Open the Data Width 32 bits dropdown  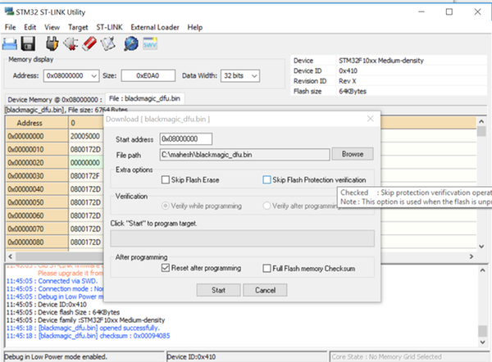pyautogui.click(x=254, y=76)
